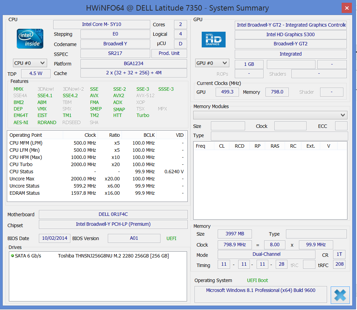
Task: Click the Broadwell Y codename field
Action: (x=115, y=44)
